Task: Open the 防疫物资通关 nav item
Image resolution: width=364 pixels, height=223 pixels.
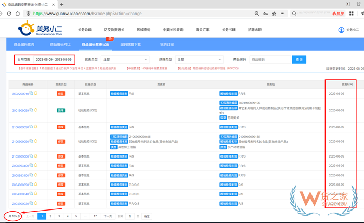Action: (x=114, y=30)
